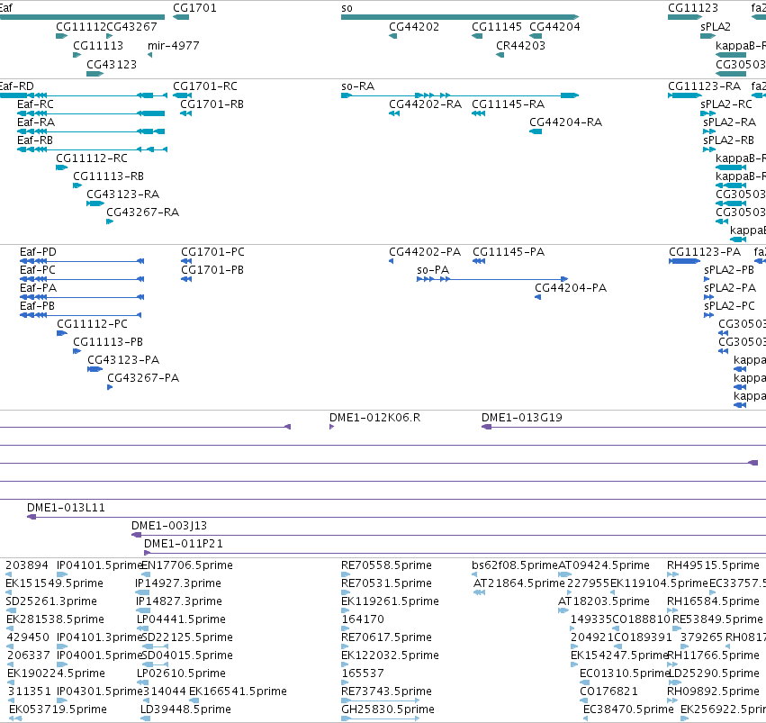The image size is (766, 723).
Task: Select the CG11112-RC transcript label
Action: (91, 158)
